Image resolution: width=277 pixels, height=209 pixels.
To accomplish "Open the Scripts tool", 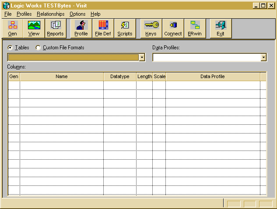I will (125, 28).
